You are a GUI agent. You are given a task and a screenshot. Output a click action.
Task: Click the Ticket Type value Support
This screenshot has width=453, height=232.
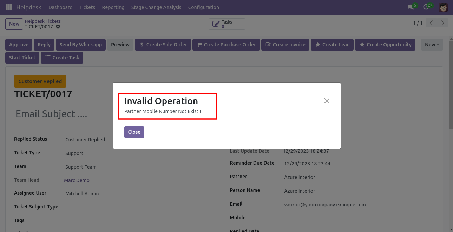[x=74, y=153]
